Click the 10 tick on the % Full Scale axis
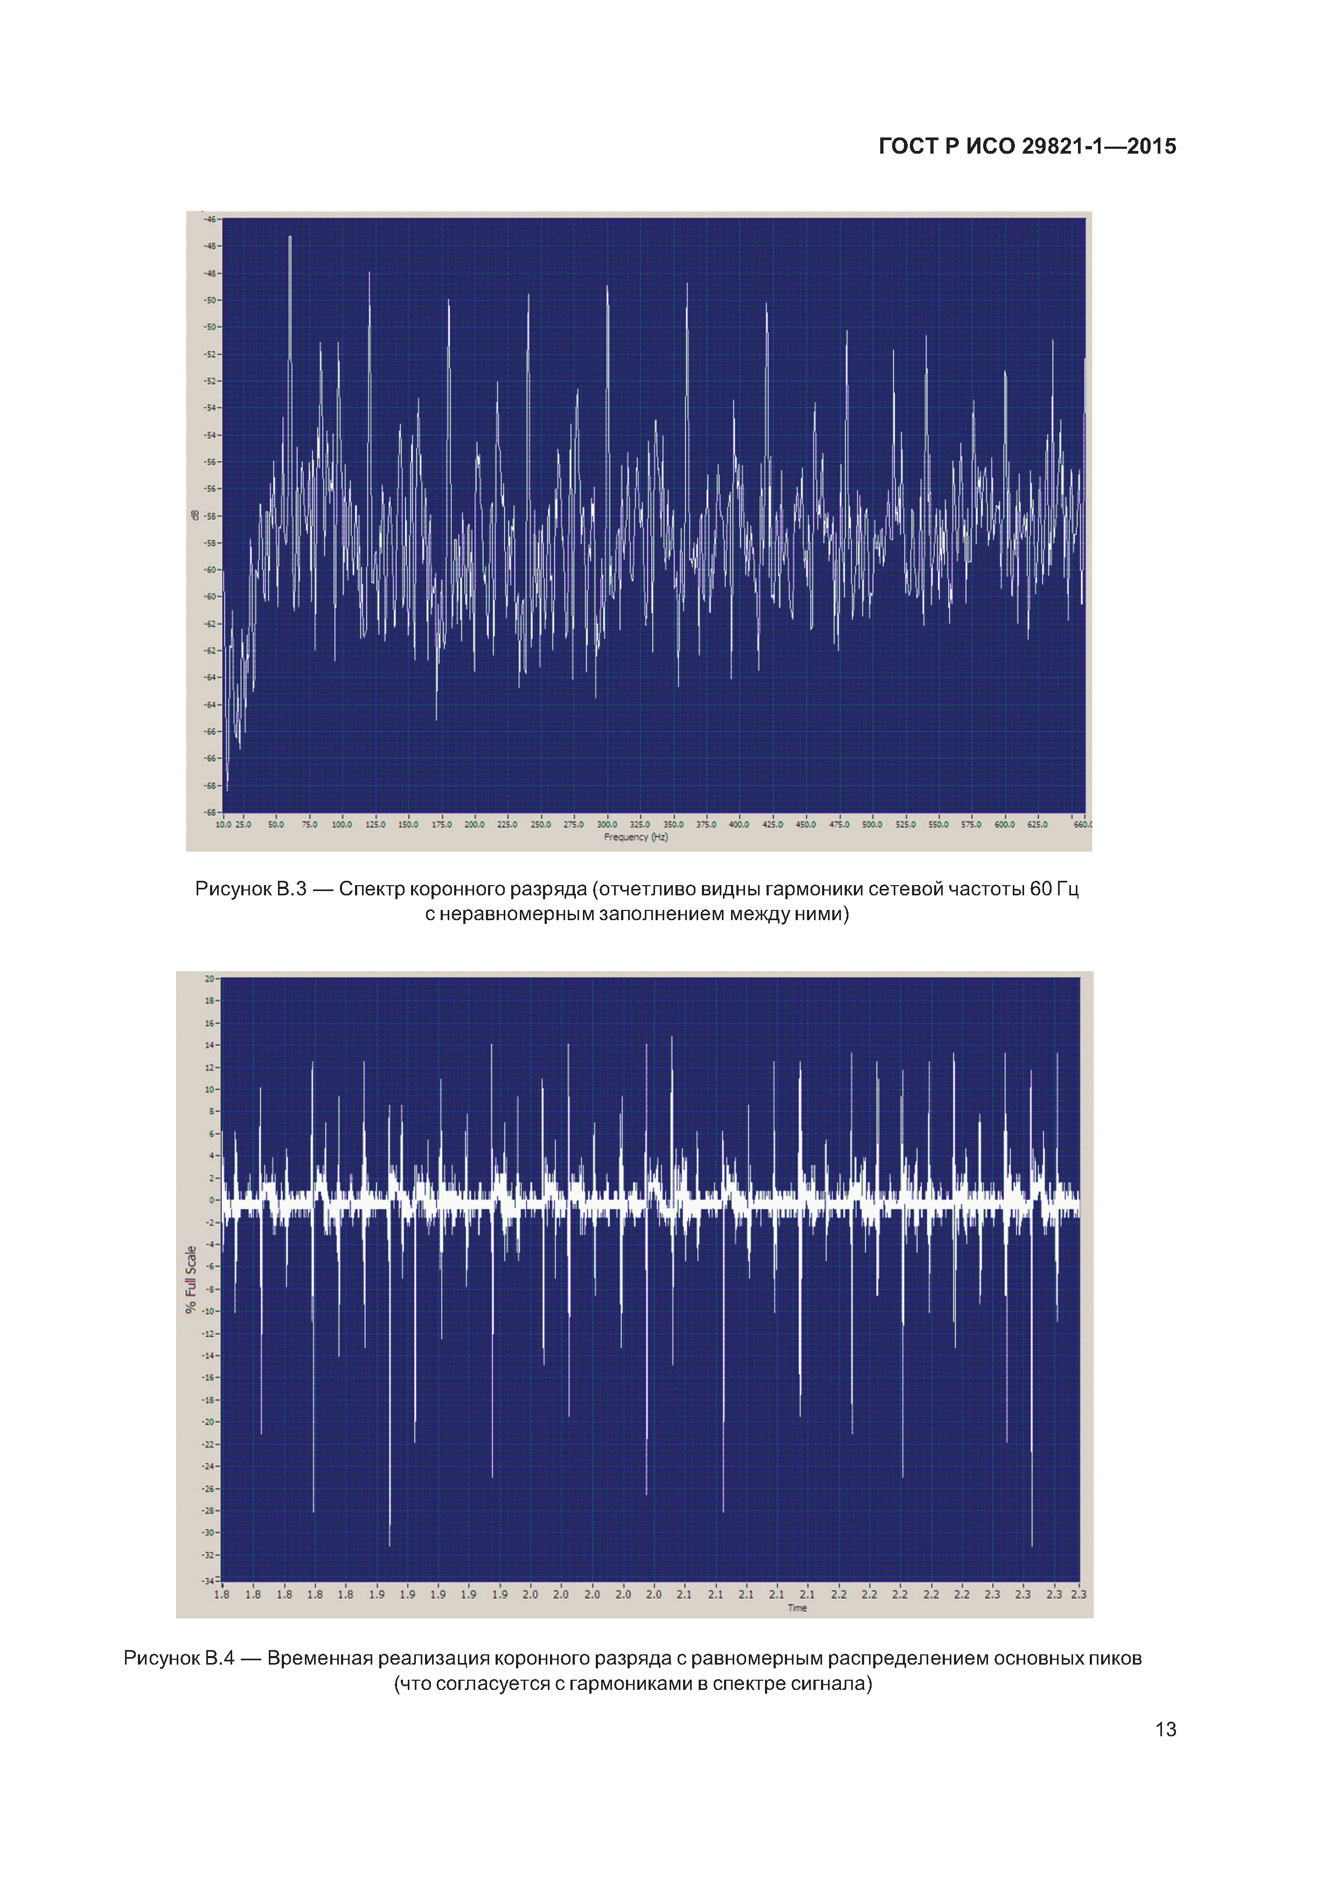 pyautogui.click(x=209, y=1089)
